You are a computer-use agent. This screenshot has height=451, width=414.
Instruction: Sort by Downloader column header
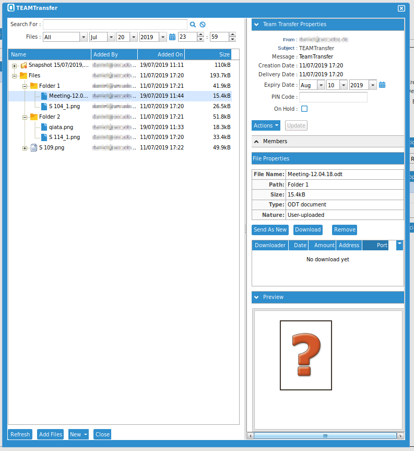[270, 245]
